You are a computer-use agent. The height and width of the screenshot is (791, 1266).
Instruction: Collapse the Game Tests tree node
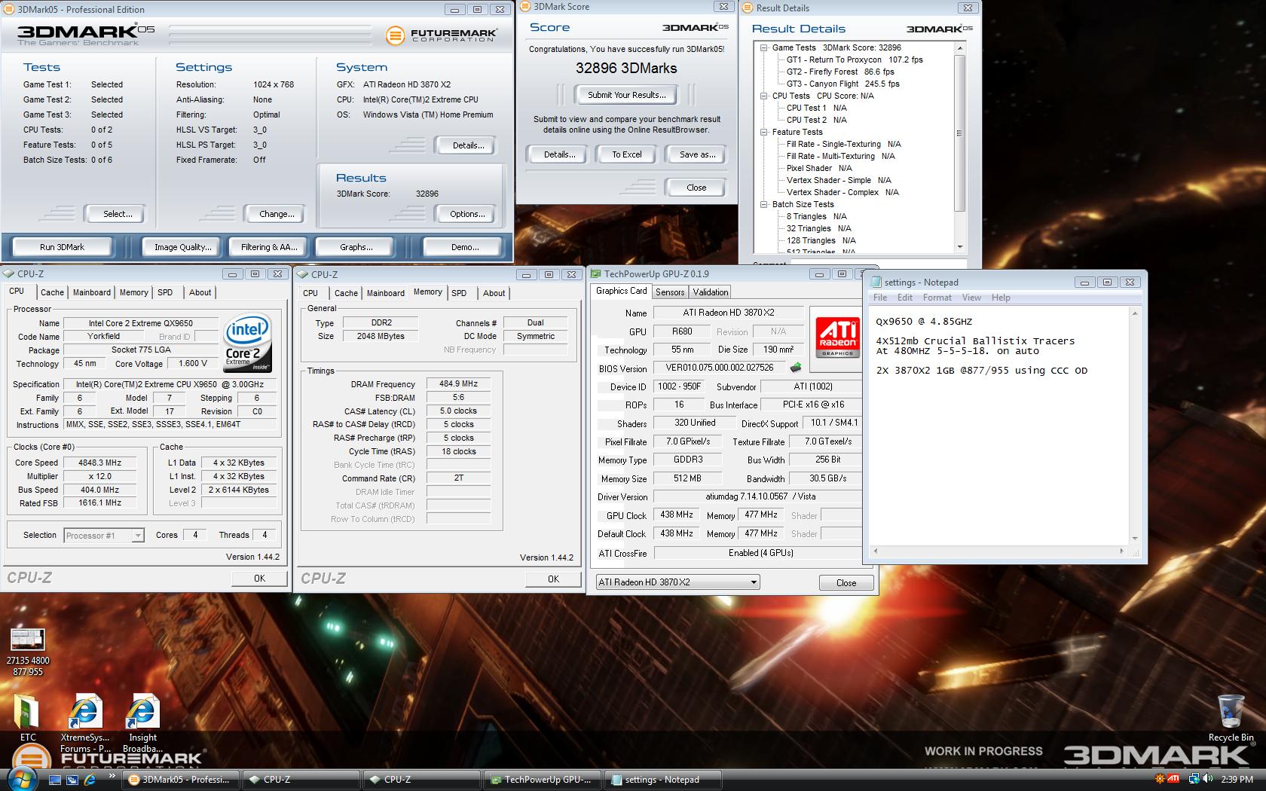pos(764,47)
